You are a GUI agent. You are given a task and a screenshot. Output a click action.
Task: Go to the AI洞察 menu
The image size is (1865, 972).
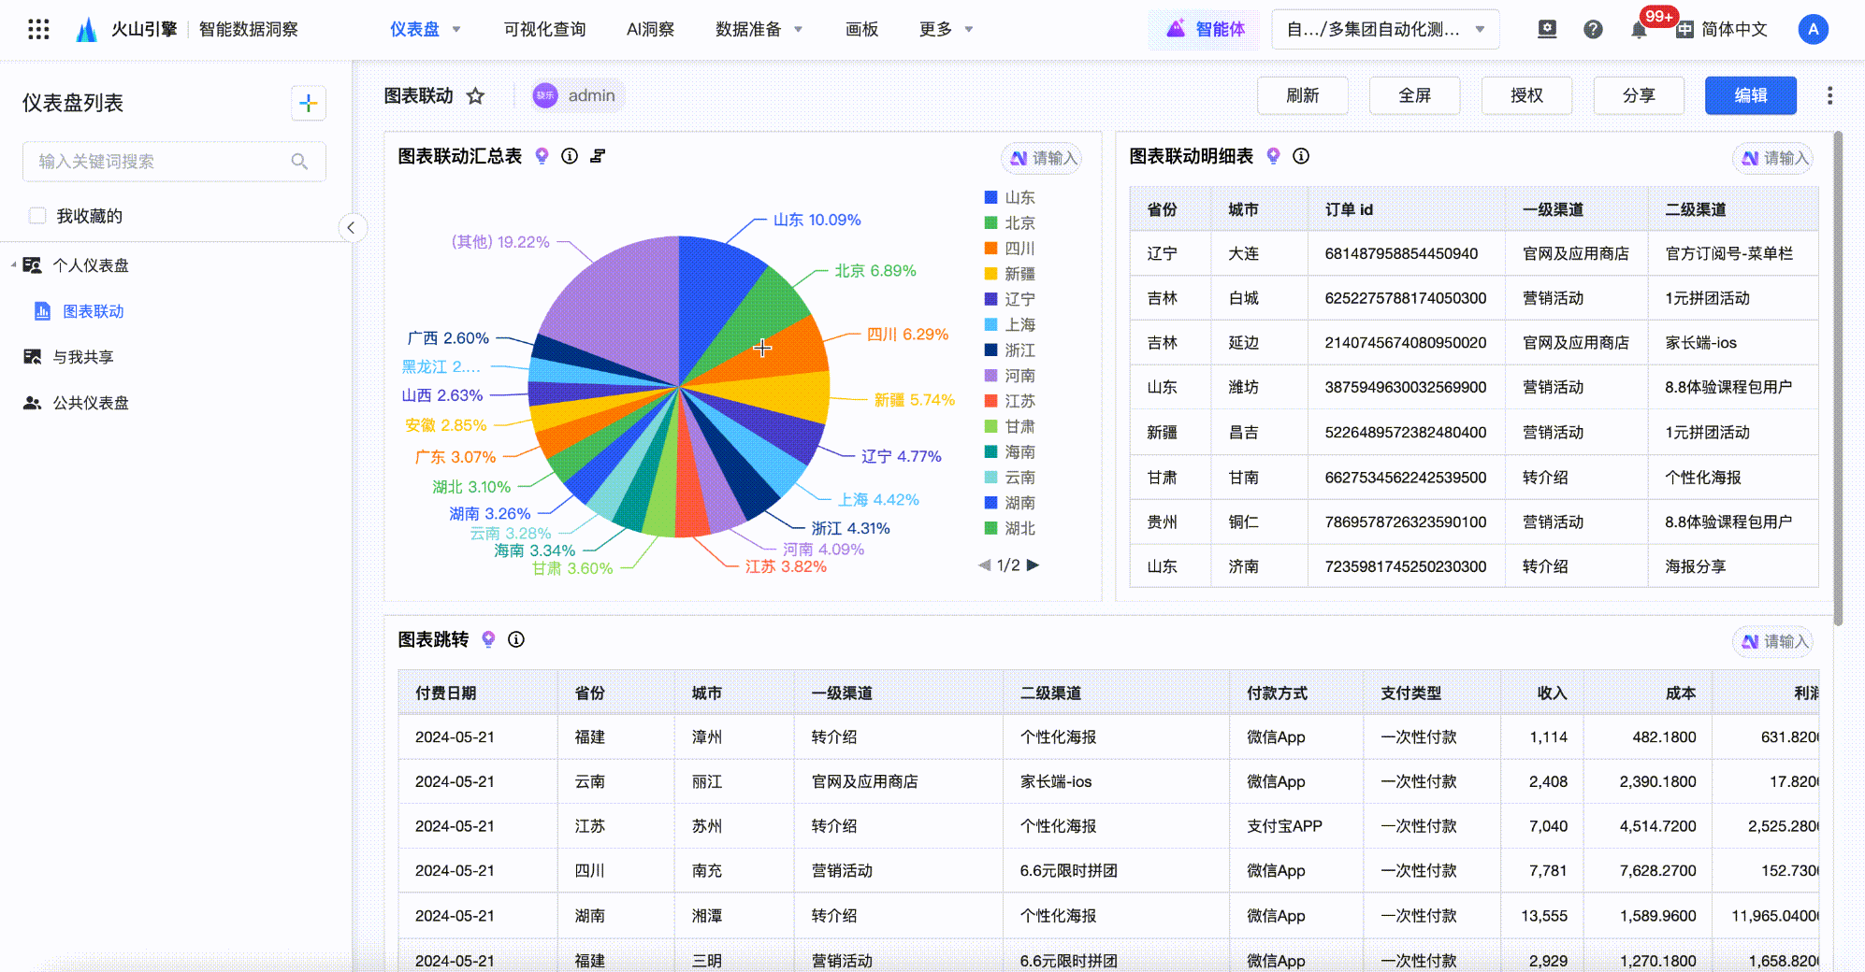click(650, 30)
